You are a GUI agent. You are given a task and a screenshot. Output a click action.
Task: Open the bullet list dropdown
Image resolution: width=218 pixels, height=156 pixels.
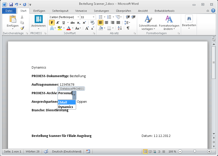(x=104, y=17)
